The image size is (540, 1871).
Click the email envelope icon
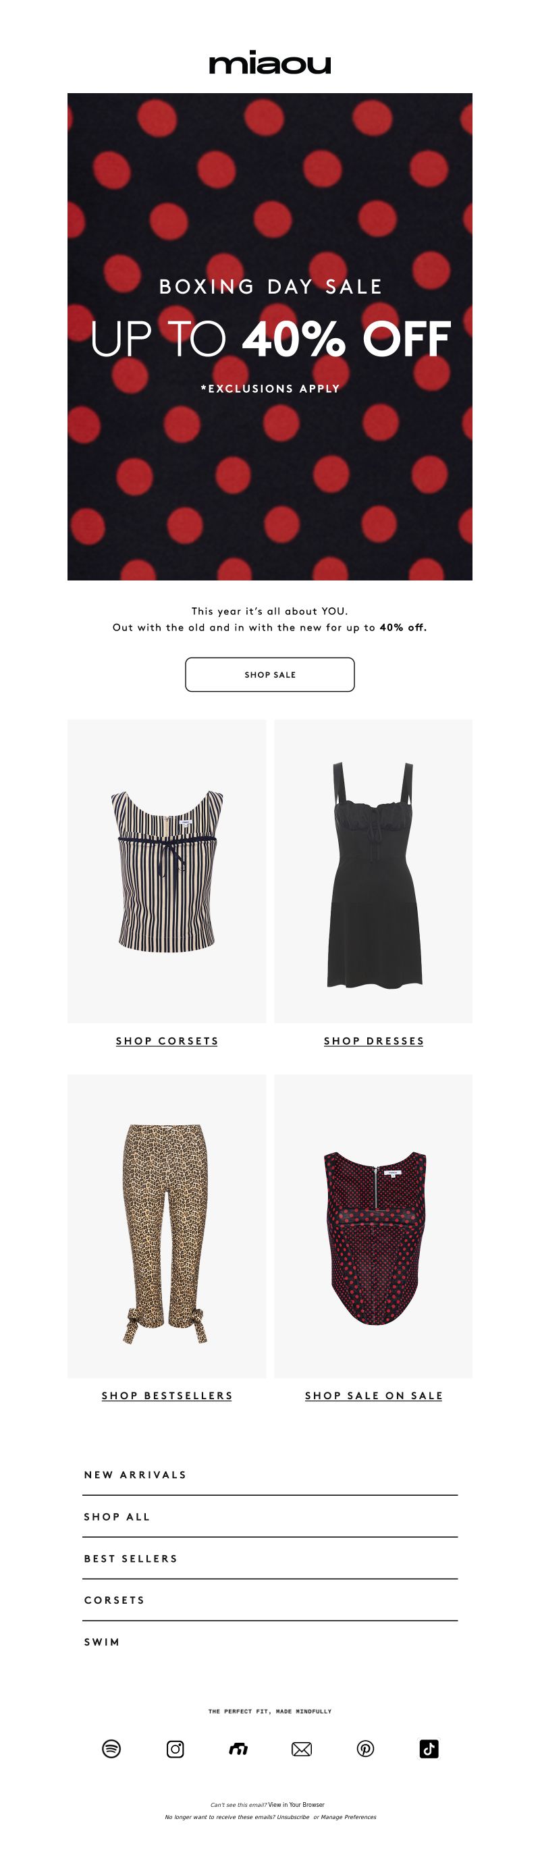click(302, 1749)
